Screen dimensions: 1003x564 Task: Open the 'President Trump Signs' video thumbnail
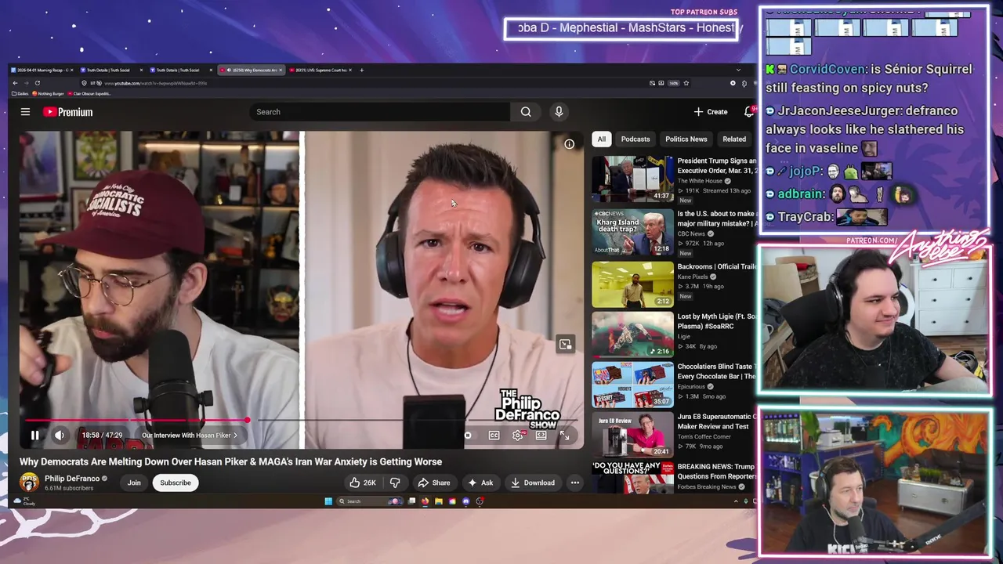tap(632, 179)
